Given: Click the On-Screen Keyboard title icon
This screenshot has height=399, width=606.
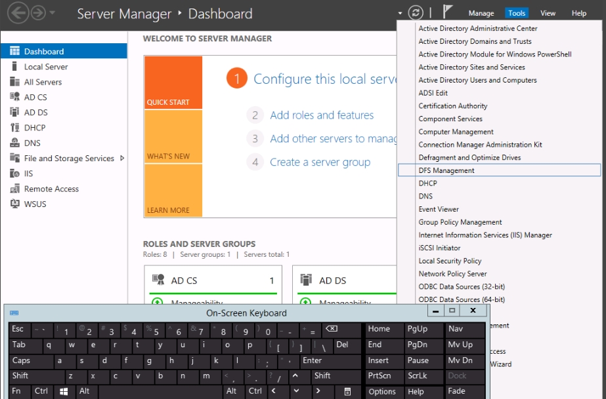Looking at the screenshot, I should [x=14, y=313].
